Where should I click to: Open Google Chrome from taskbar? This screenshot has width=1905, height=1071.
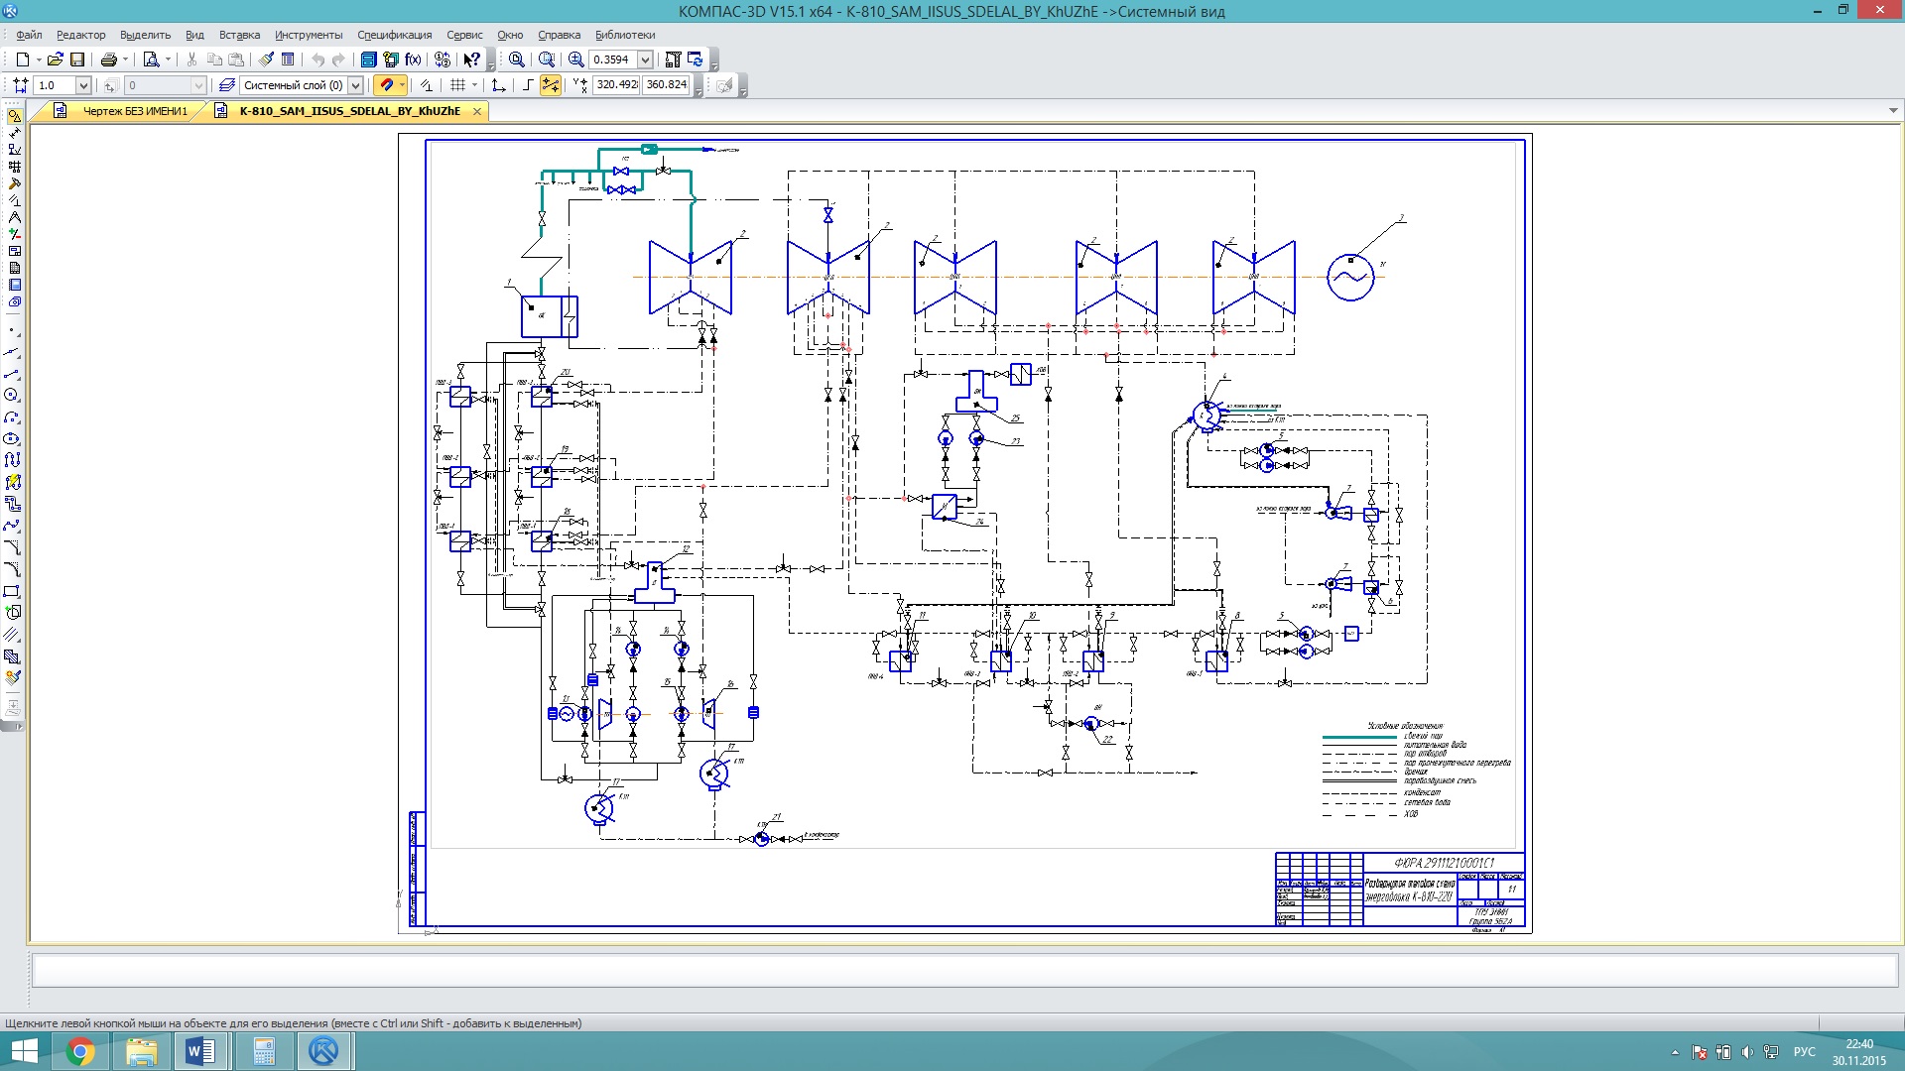(80, 1051)
